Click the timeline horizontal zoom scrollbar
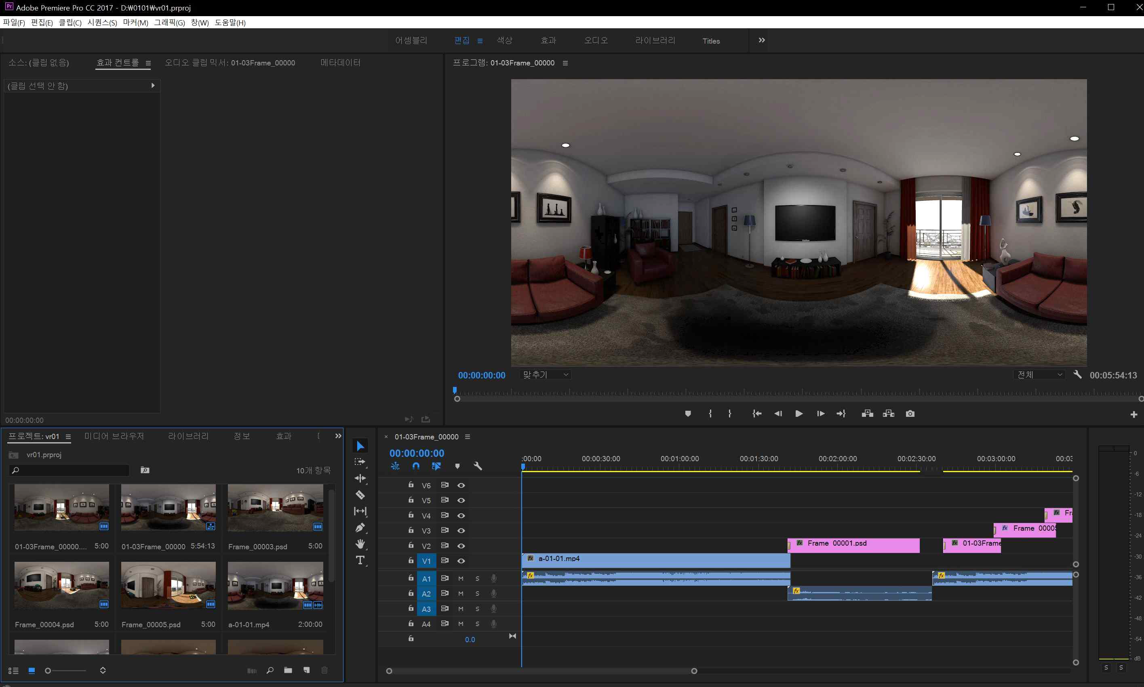This screenshot has height=687, width=1144. [541, 671]
